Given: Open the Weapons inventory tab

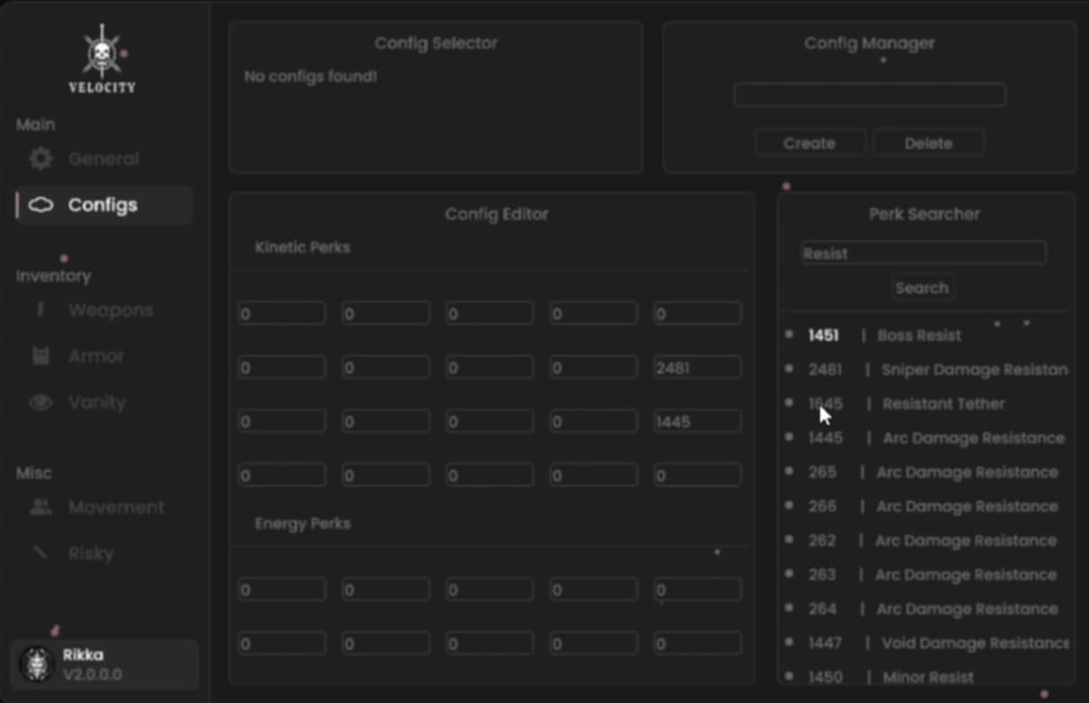Looking at the screenshot, I should coord(110,310).
